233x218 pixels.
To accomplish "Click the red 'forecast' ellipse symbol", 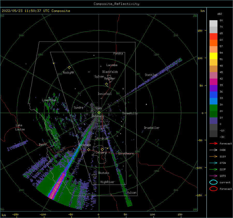I will 213,189.
